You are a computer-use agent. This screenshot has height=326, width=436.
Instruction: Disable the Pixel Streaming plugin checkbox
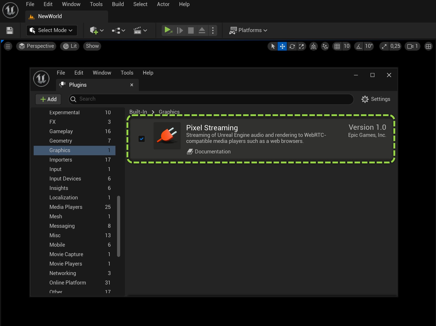[x=141, y=139]
